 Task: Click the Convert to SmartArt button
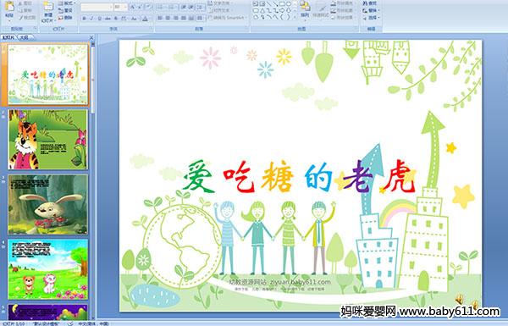pos(228,18)
